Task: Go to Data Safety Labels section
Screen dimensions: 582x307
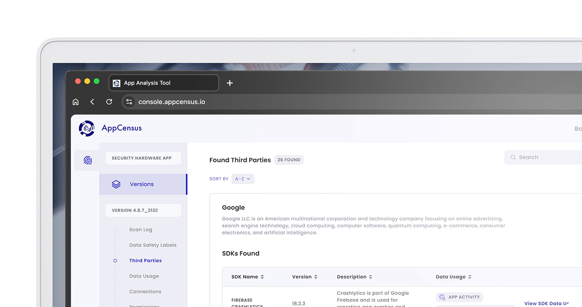Action: pyautogui.click(x=153, y=245)
